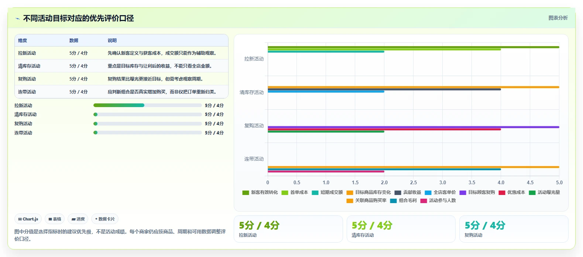Screen dimensions: 583x257
Task: Click the 连带活动 progress bar
Action: point(148,133)
